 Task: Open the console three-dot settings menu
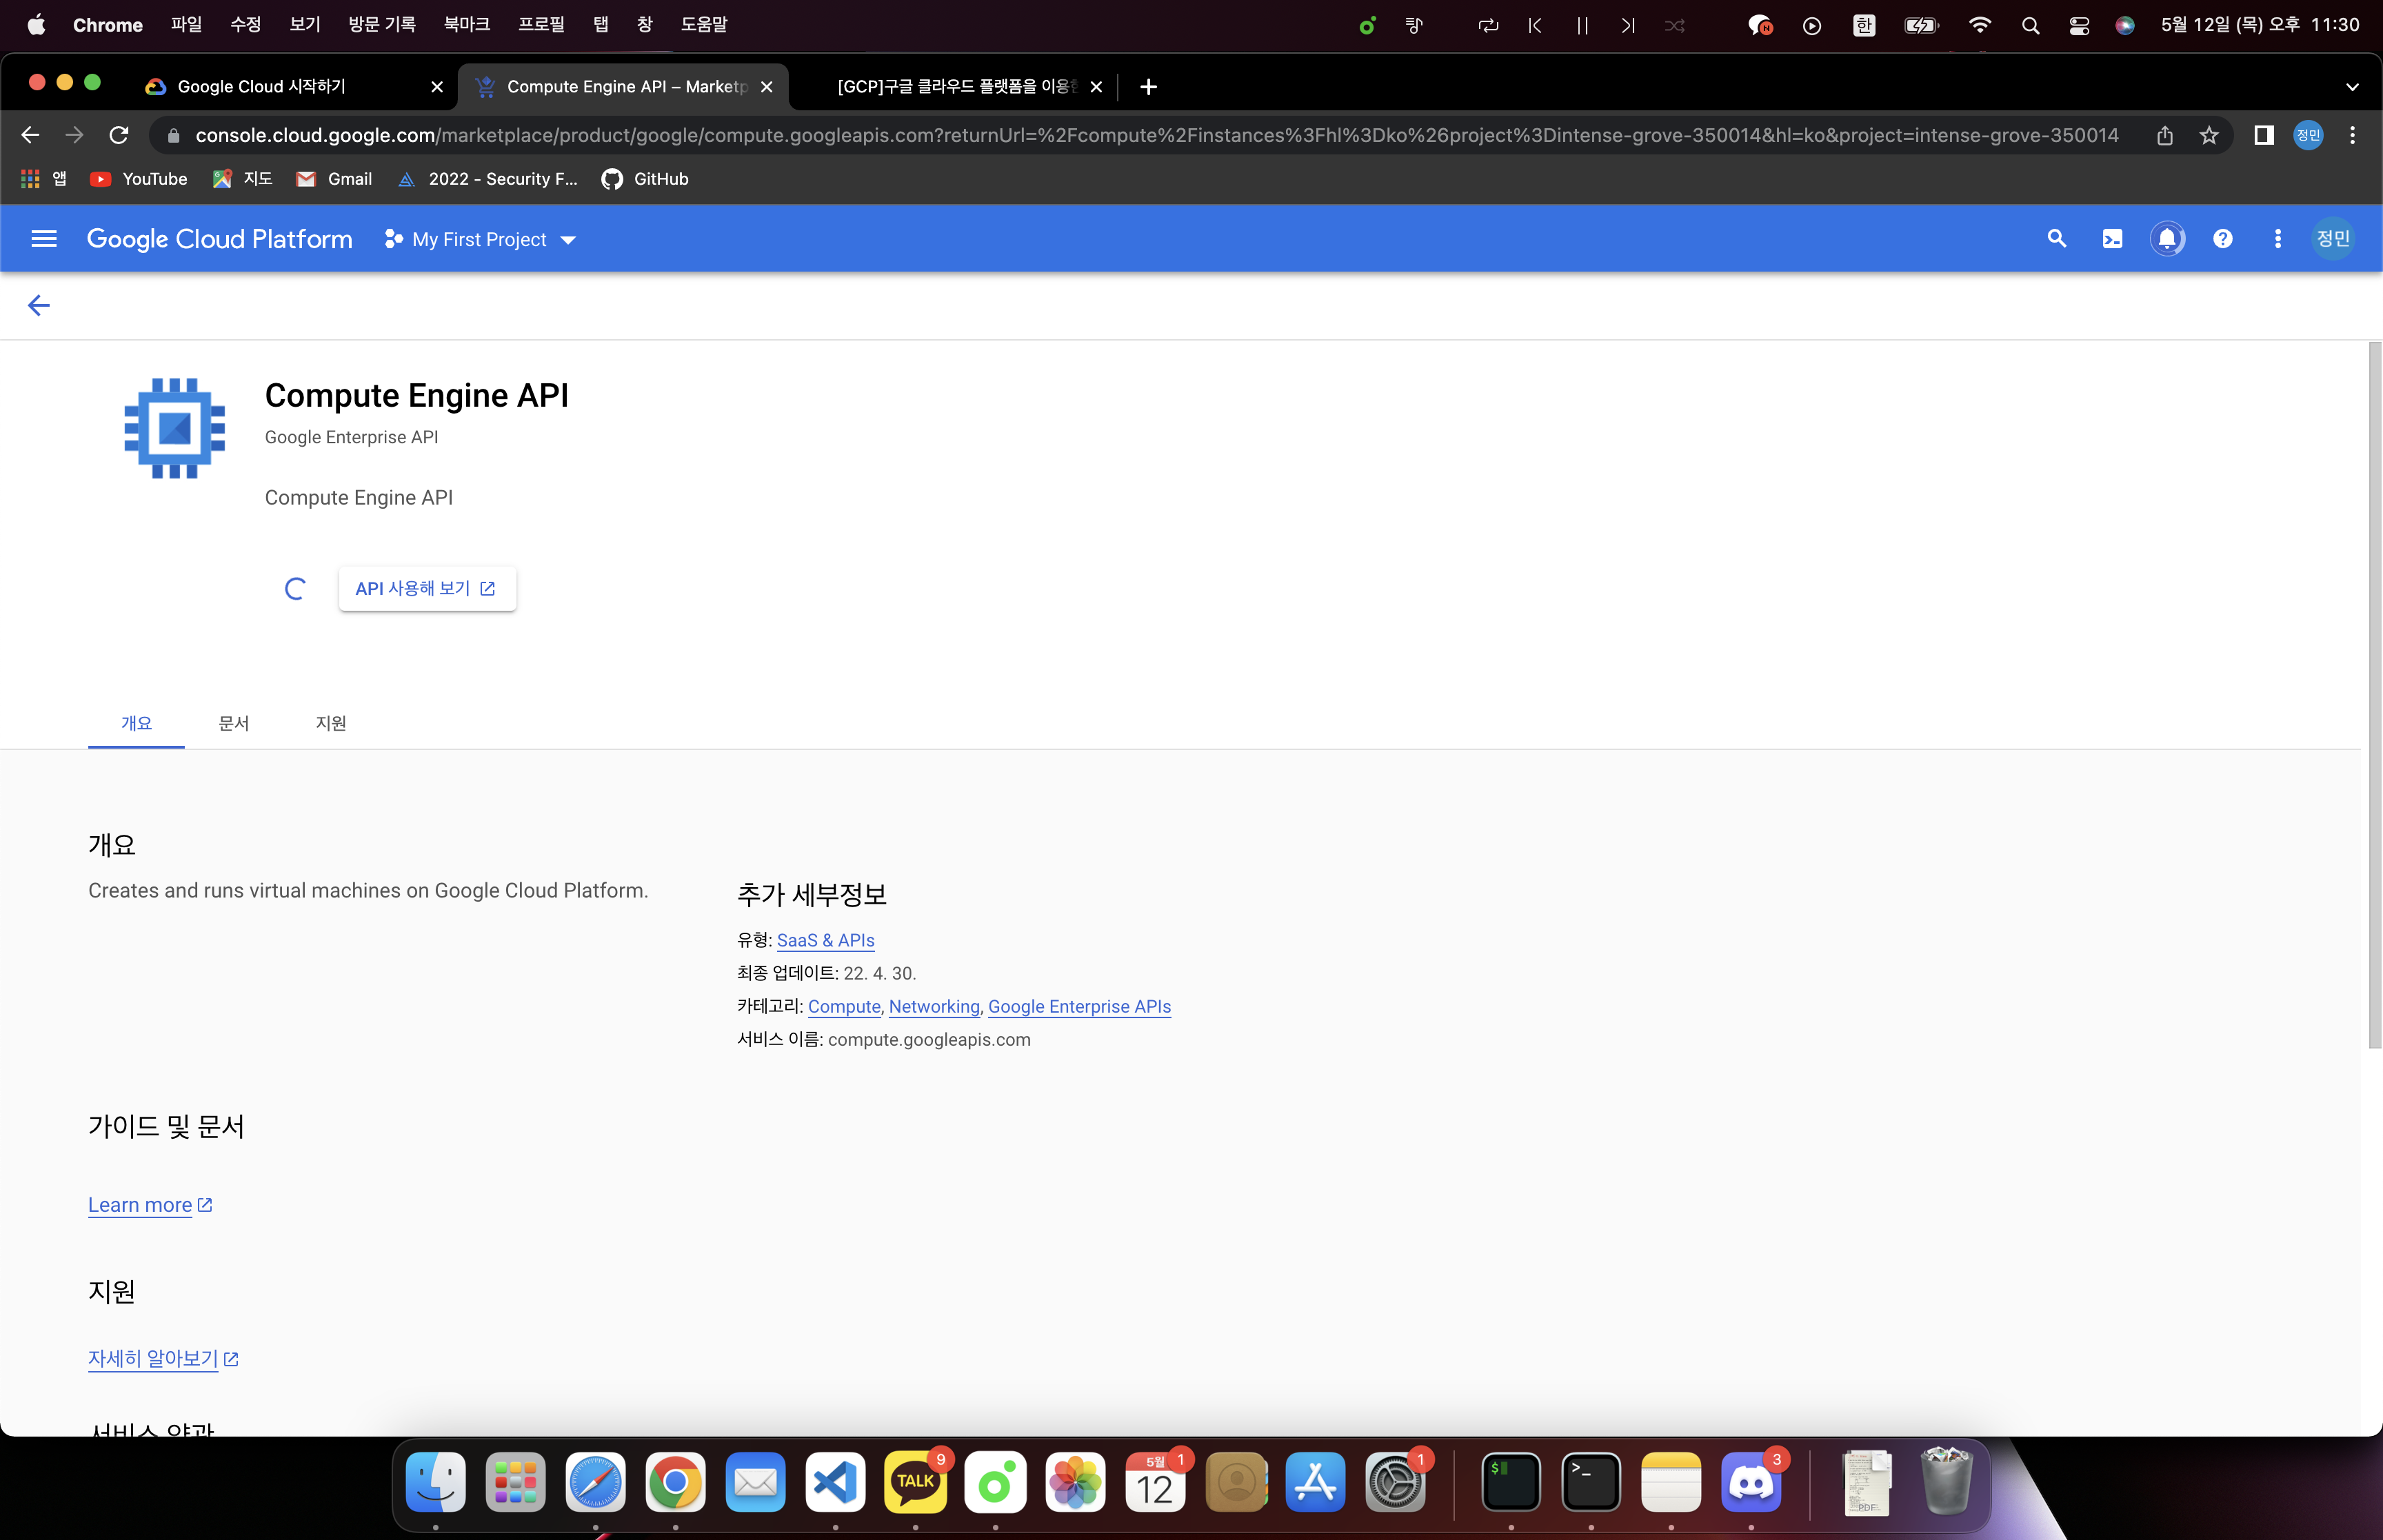[x=2277, y=239]
